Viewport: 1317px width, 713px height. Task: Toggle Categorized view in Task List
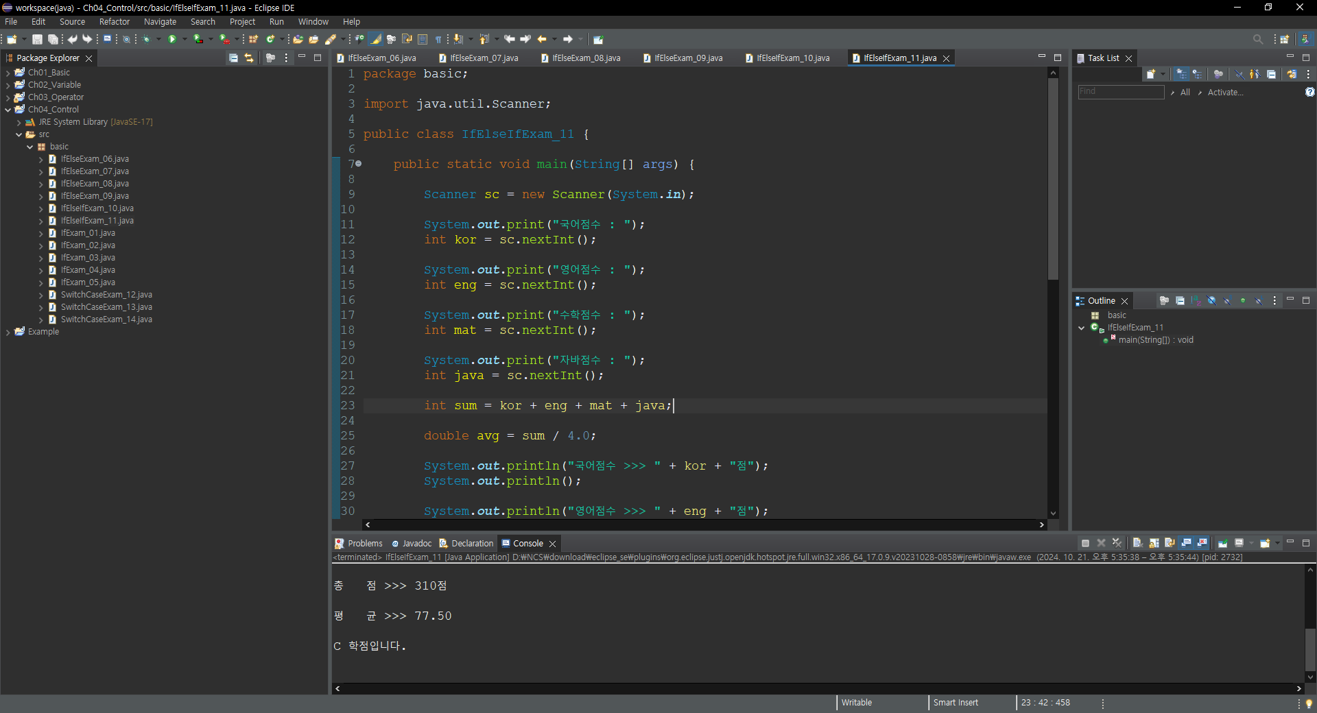click(1181, 74)
